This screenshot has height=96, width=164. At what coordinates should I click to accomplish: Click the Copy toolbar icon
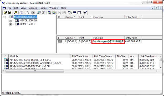[16, 13]
